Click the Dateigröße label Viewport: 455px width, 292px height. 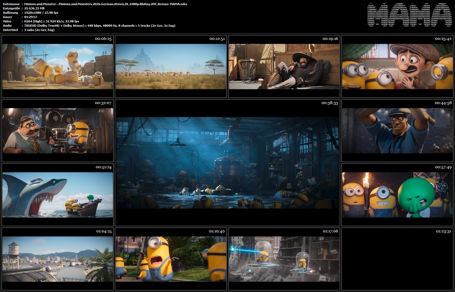tap(11, 8)
